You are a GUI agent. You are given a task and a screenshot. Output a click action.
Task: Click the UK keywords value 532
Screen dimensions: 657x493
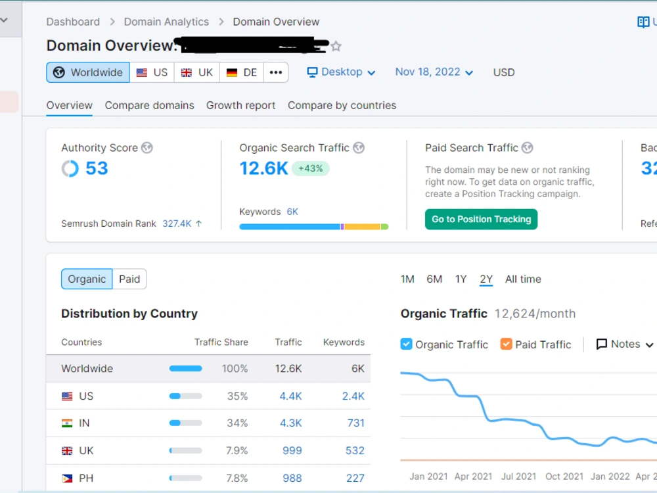tap(355, 451)
